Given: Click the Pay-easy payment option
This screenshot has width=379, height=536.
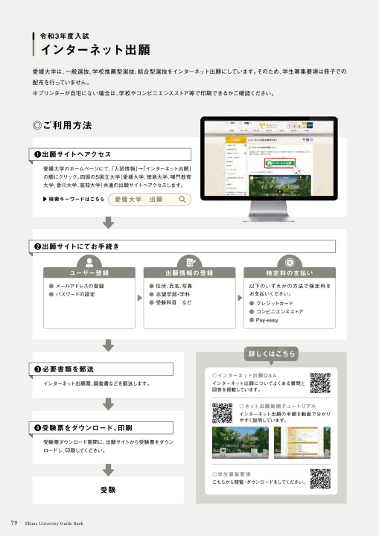Looking at the screenshot, I should point(264,320).
